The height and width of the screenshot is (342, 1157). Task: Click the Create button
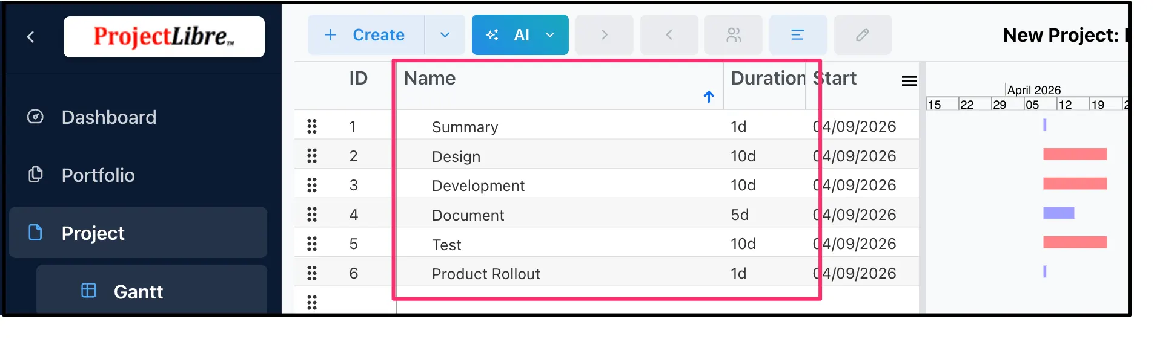pyautogui.click(x=366, y=35)
